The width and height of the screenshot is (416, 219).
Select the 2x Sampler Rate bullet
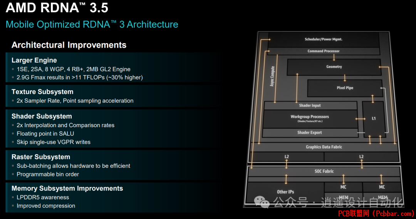click(75, 101)
